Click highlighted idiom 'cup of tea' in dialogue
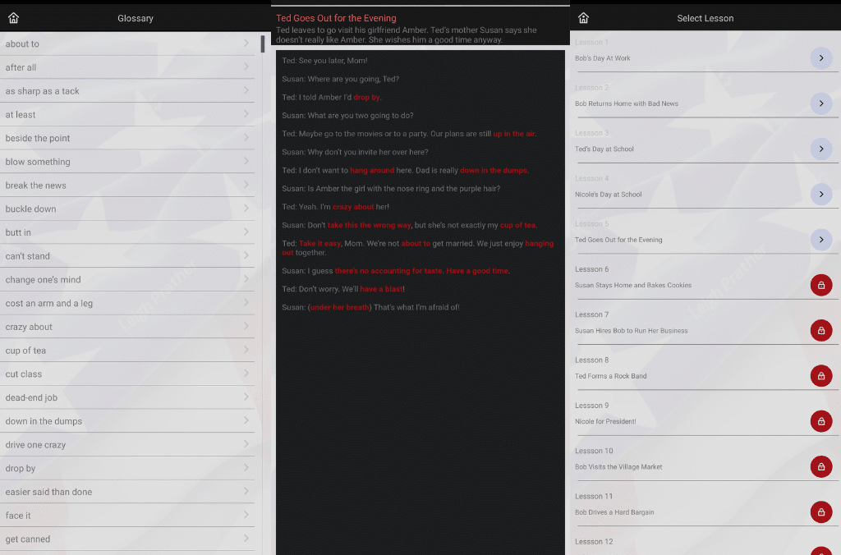This screenshot has width=841, height=555. (517, 225)
